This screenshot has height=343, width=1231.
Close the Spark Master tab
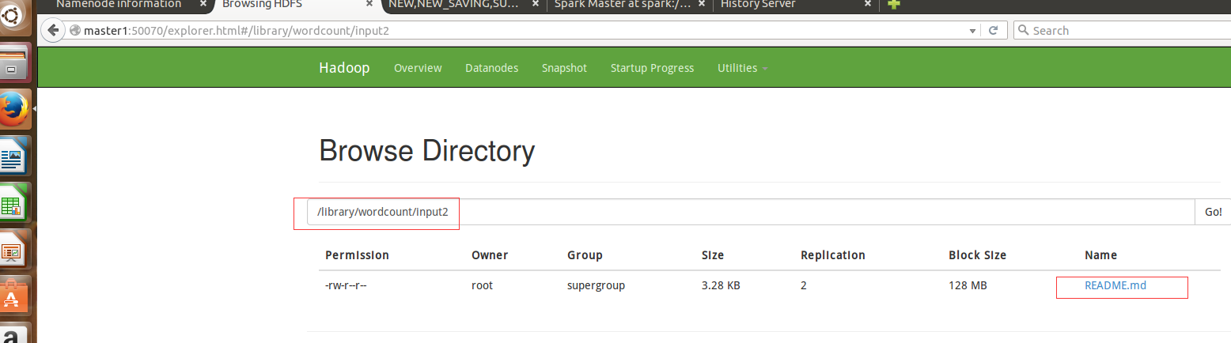(703, 4)
